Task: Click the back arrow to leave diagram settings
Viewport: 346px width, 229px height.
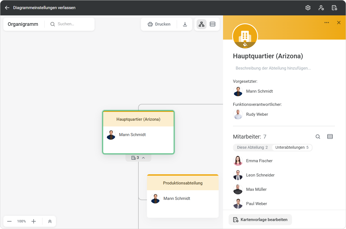Action: 7,8
